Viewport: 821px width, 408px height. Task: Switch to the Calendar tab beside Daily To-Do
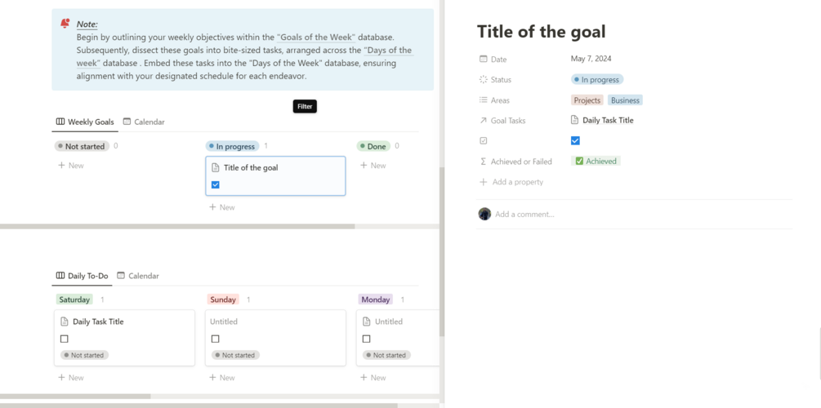click(138, 276)
